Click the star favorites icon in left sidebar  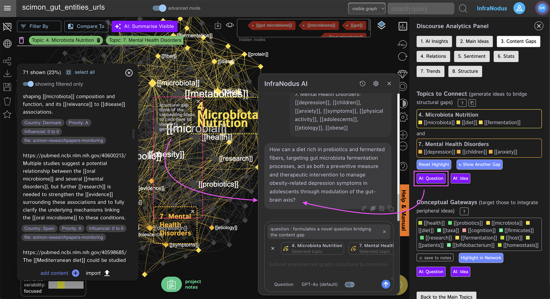[7, 114]
